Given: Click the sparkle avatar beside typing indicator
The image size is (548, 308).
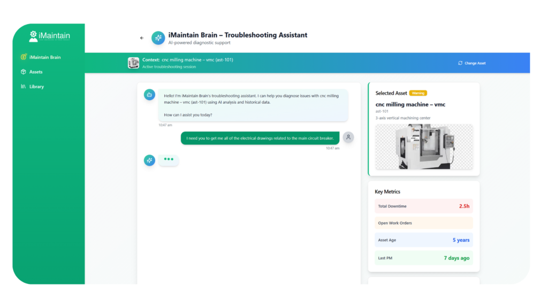Looking at the screenshot, I should tap(149, 160).
